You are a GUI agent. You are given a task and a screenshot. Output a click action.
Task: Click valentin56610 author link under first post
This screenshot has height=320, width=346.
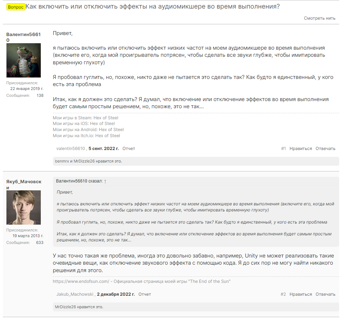pyautogui.click(x=70, y=149)
